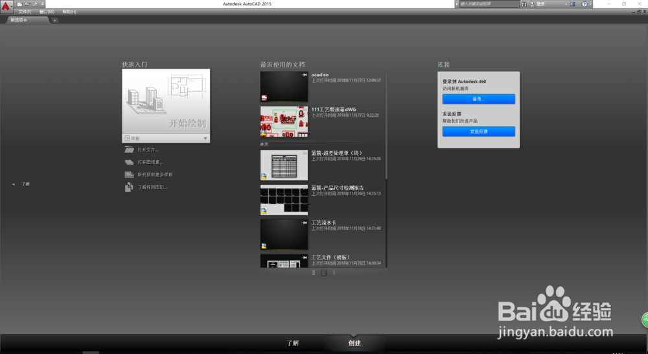Click the folder icon beside 打开文件

point(130,150)
